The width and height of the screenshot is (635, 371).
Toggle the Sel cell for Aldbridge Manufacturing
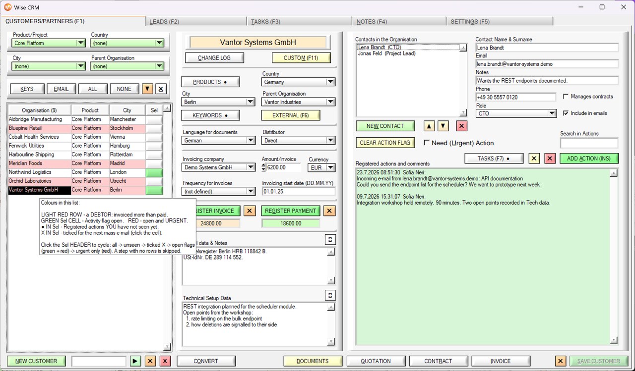(x=154, y=119)
